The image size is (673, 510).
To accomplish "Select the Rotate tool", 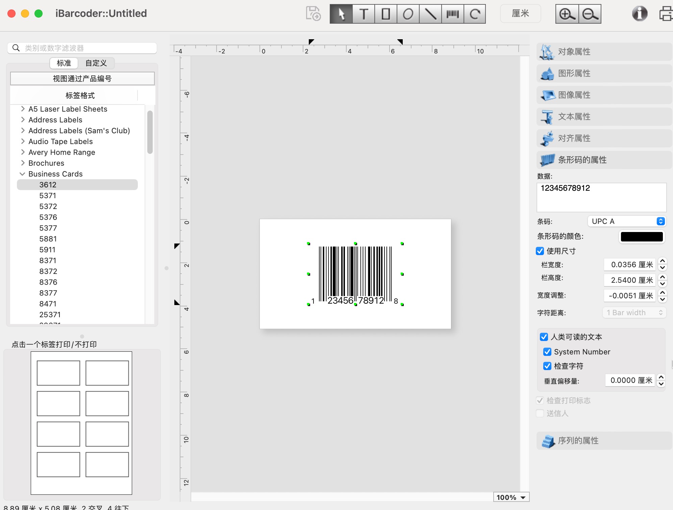I will click(475, 14).
